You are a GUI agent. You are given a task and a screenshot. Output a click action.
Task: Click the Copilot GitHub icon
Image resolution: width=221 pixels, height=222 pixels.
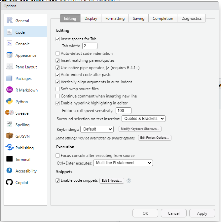[x=10, y=182]
